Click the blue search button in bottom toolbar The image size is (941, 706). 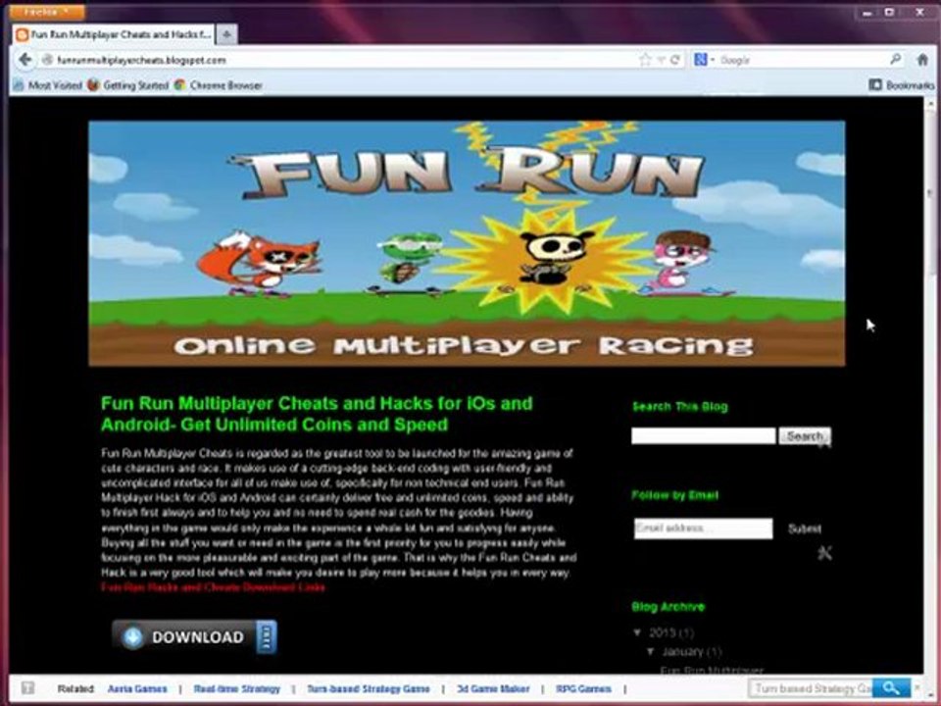click(891, 688)
